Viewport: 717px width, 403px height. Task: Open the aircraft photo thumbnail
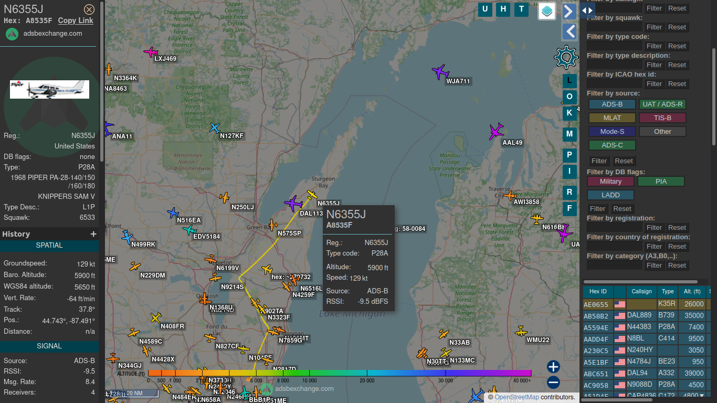49,89
